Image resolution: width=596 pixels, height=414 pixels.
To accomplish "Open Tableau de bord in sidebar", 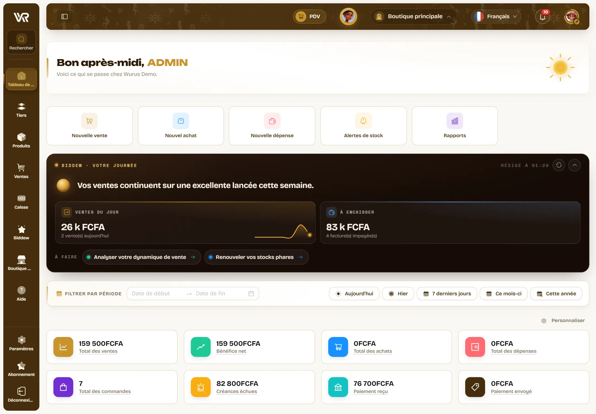I will point(21,79).
